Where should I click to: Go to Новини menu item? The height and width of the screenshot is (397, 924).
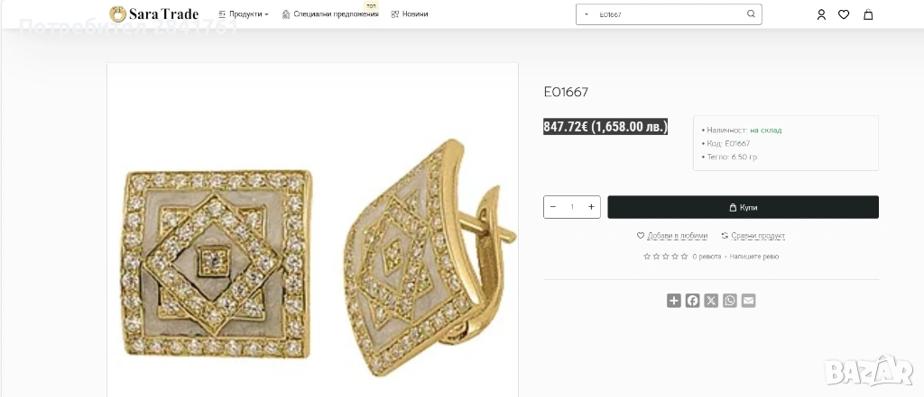click(x=410, y=14)
